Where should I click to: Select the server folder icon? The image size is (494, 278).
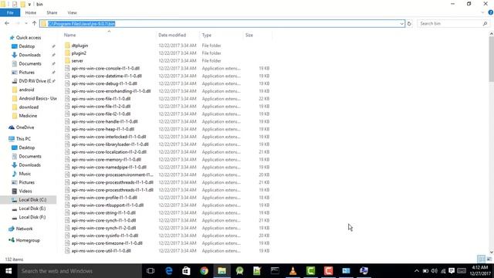click(x=67, y=60)
